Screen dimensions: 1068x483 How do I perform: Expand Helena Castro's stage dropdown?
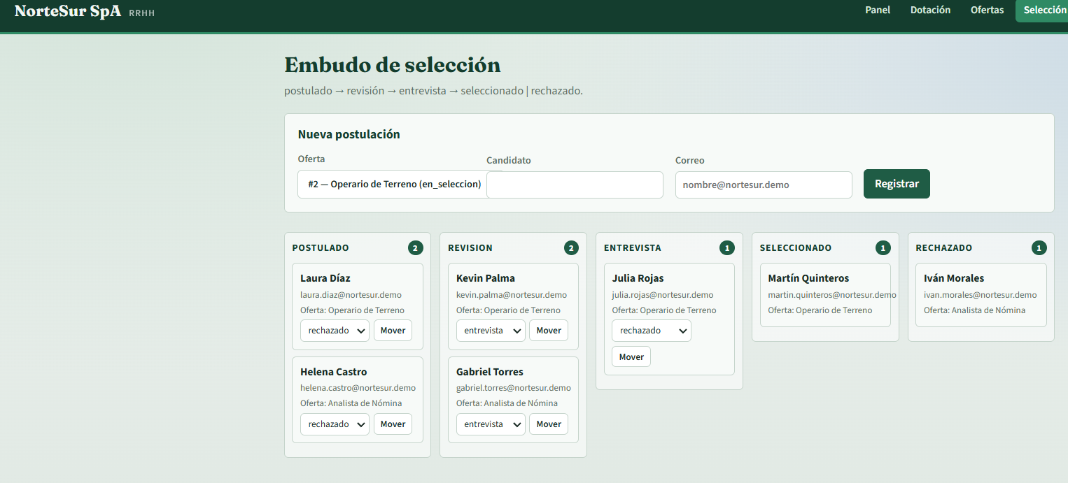[335, 424]
